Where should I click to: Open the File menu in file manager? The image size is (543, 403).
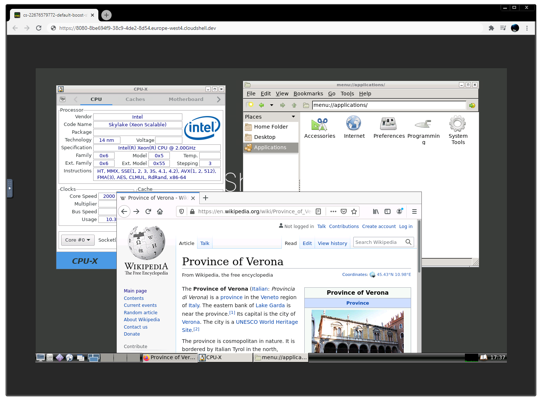coord(251,94)
